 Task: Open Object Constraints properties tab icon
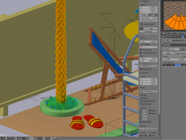coord(180,37)
